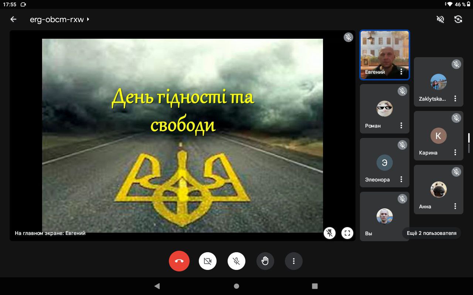Viewport: 473px width, 295px height.
Task: Toggle the muted microphone button
Action: click(x=236, y=261)
